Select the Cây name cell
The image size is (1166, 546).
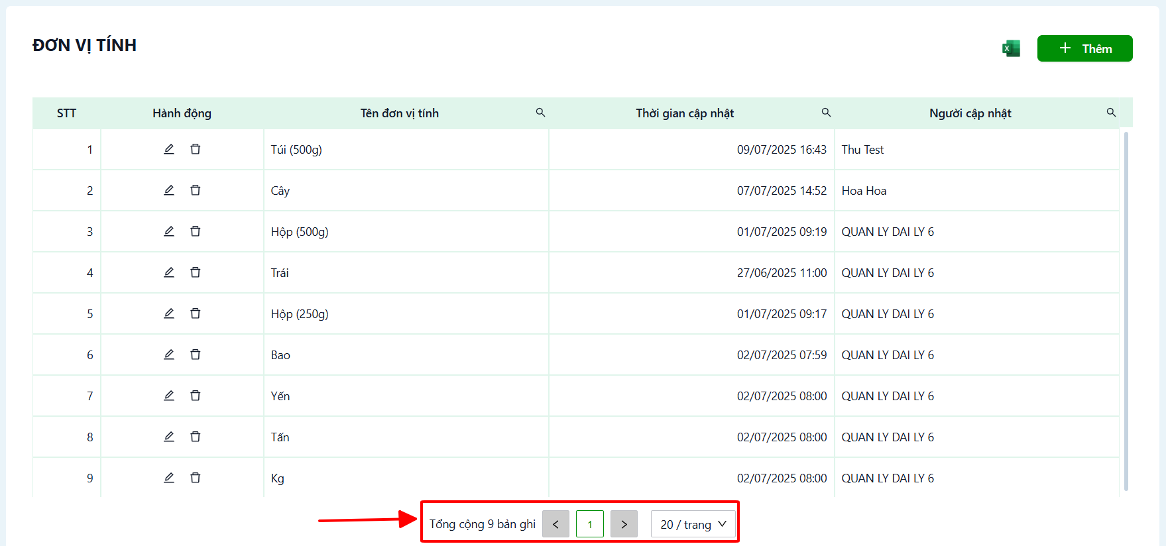406,191
